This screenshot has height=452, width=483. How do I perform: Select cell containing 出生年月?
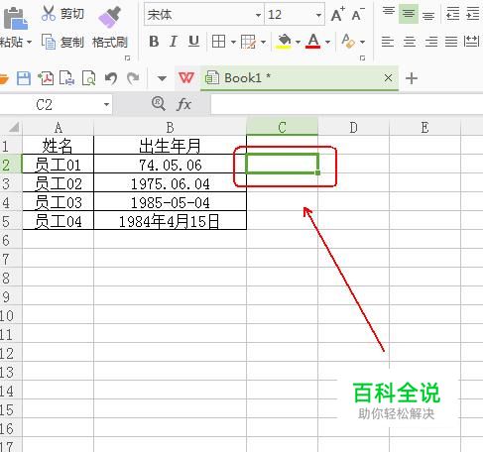(x=170, y=146)
